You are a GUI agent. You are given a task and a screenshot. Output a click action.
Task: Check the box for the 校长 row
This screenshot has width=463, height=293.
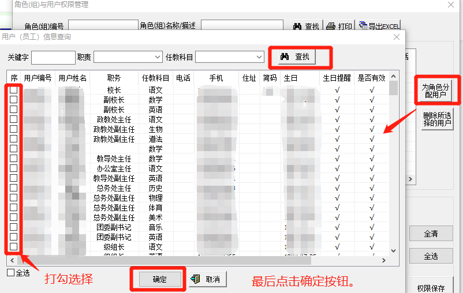(x=14, y=90)
